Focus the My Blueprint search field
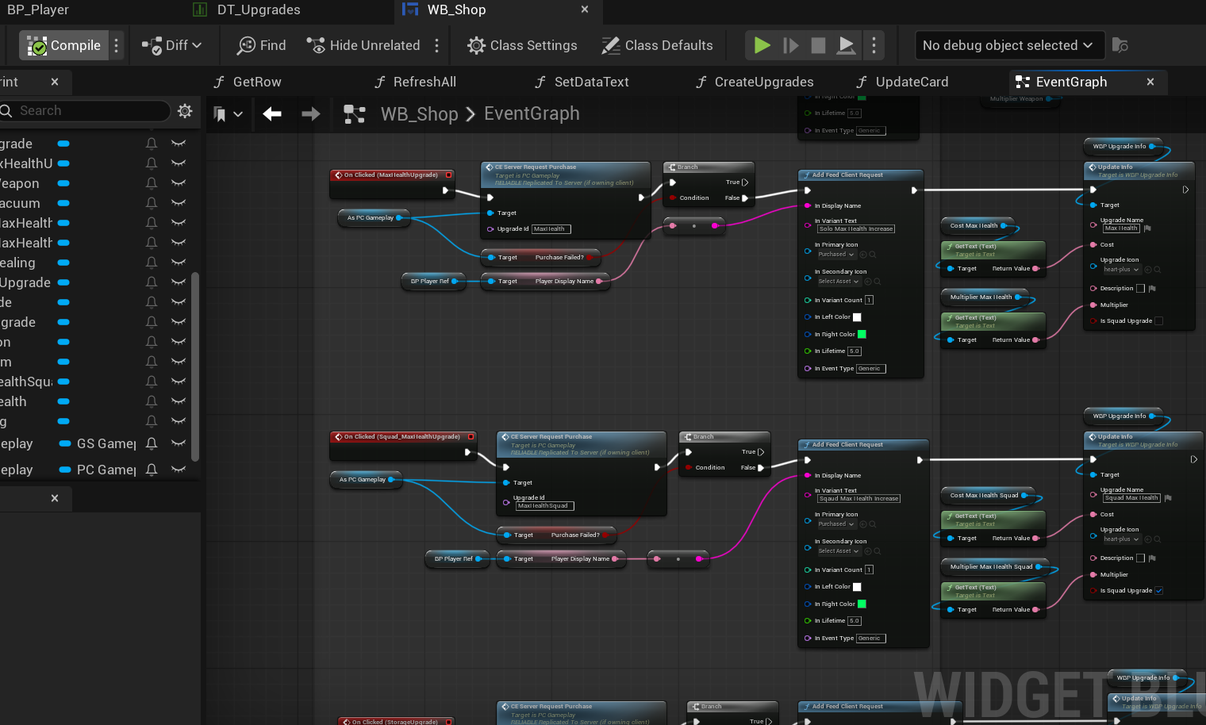 (x=86, y=110)
